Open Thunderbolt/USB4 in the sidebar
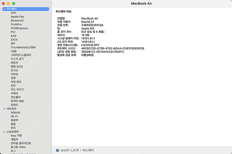Image resolution: width=232 pixels, height=154 pixels. (23, 47)
